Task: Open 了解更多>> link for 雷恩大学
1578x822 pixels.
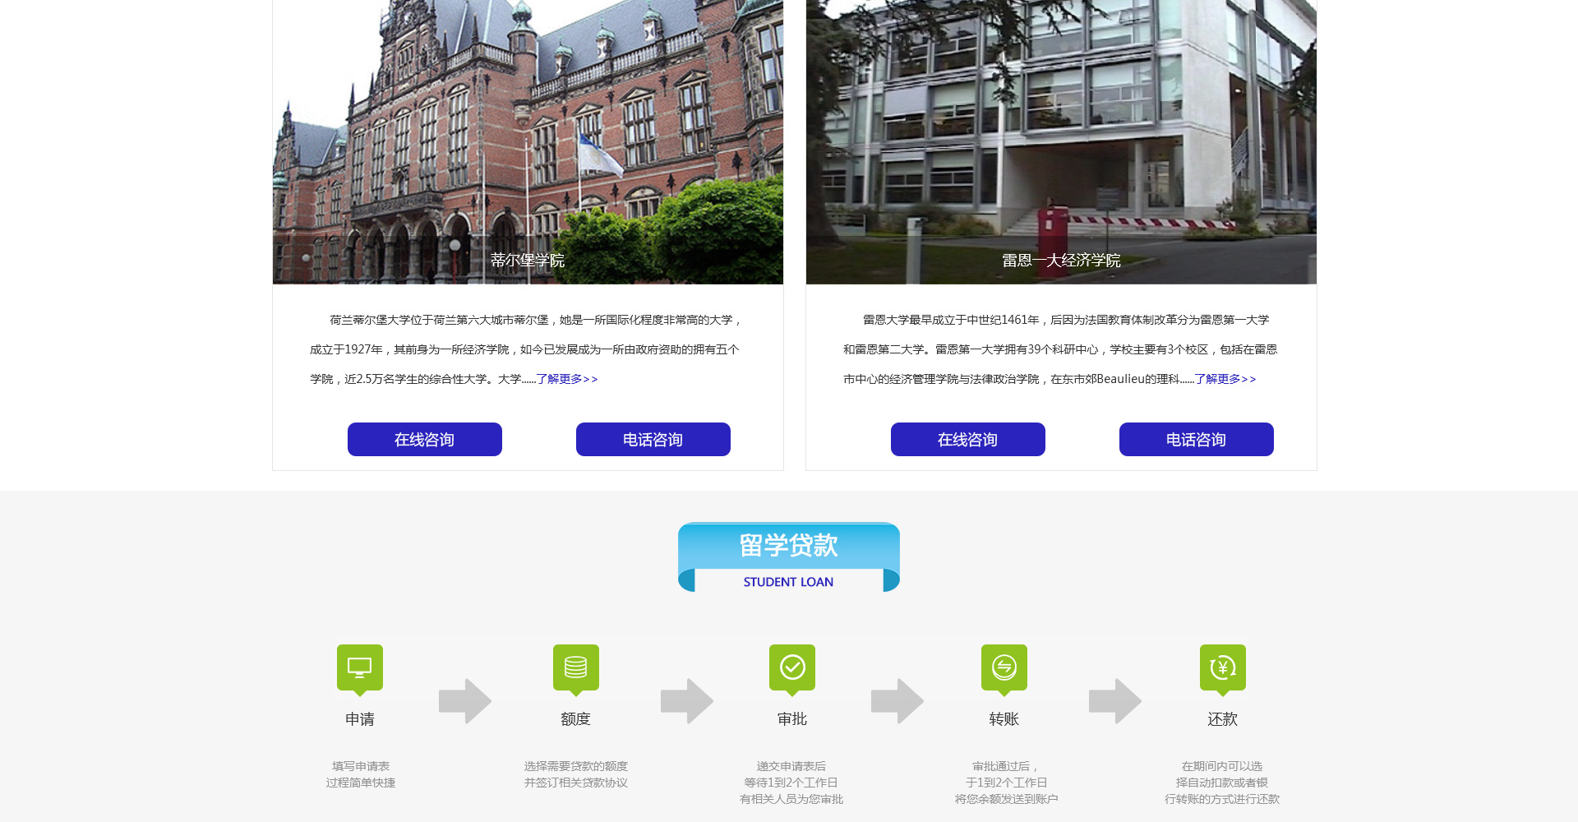Action: point(1225,379)
